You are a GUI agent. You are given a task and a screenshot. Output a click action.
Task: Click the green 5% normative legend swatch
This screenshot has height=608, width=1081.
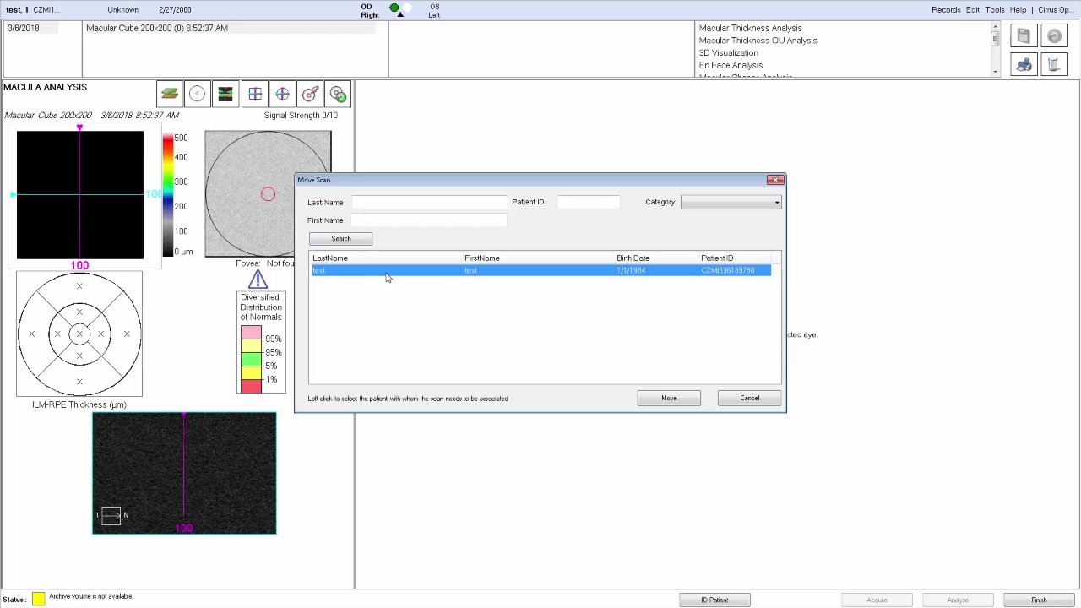(251, 360)
